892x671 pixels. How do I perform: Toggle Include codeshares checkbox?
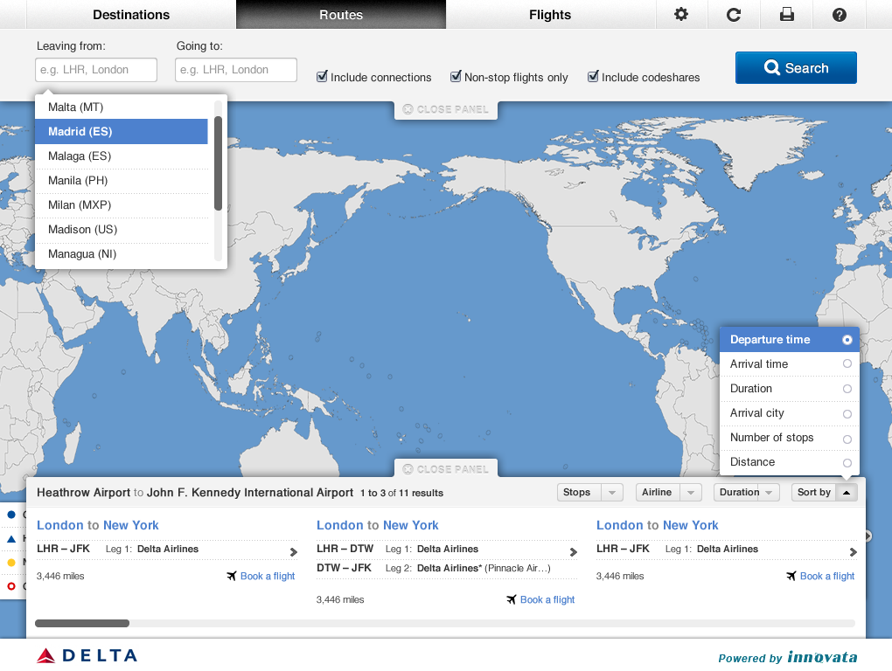[x=593, y=76]
